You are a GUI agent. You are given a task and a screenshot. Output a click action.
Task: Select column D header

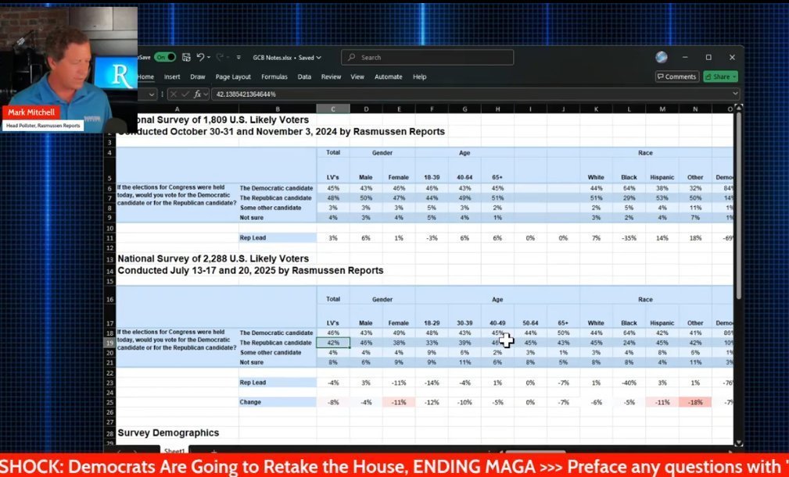tap(366, 109)
